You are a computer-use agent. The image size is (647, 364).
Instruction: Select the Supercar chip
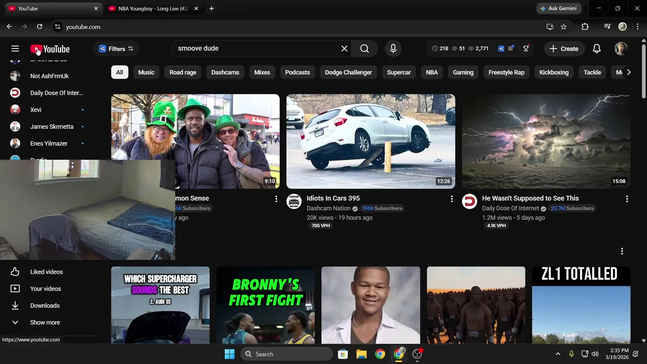[399, 72]
